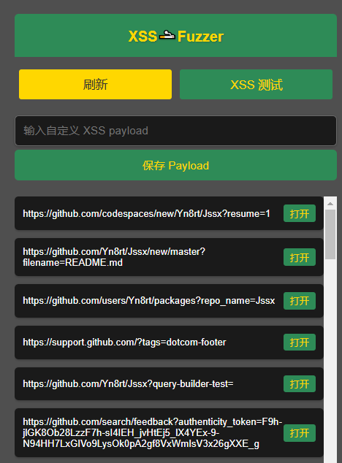Select the Jssx/new/master URL text
342x463 pixels.
(114, 257)
